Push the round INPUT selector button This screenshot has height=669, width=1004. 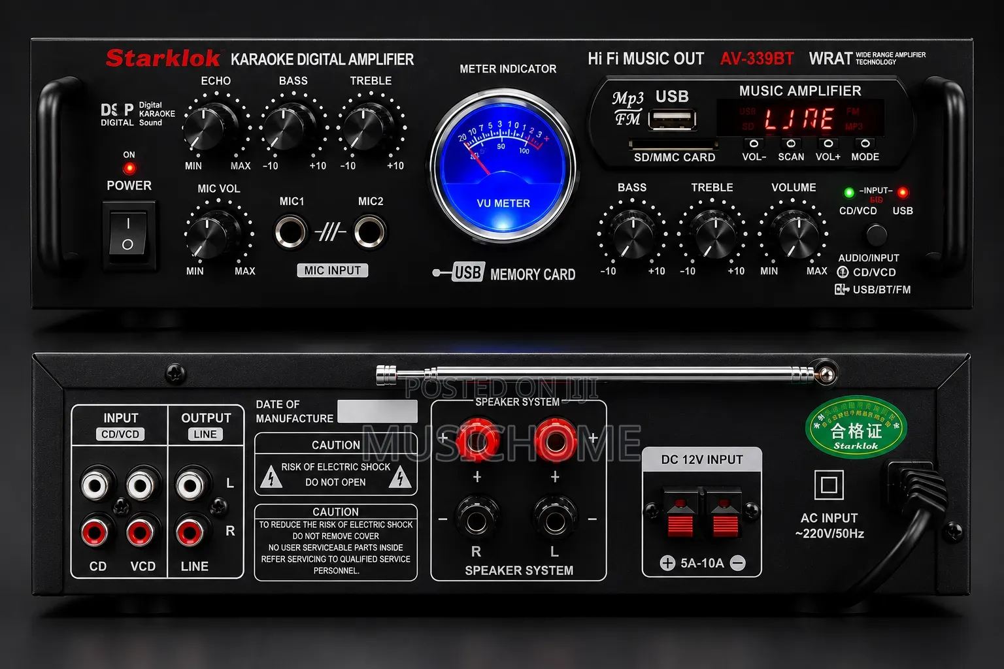pyautogui.click(x=876, y=235)
